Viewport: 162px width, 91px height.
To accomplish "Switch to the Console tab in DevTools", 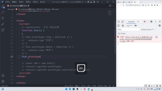I will point(131,22).
